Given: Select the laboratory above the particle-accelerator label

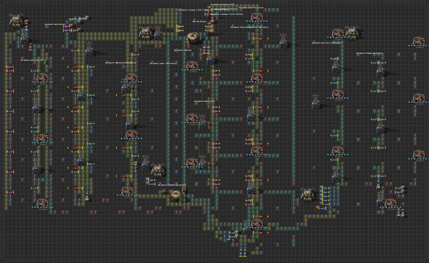Looking at the screenshot, I should click(338, 34).
